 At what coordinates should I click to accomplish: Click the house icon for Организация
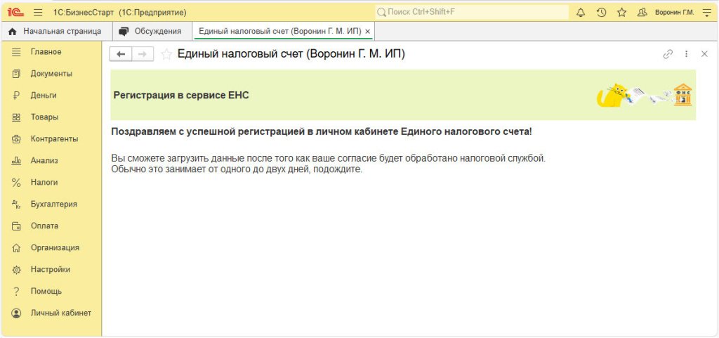(16, 247)
